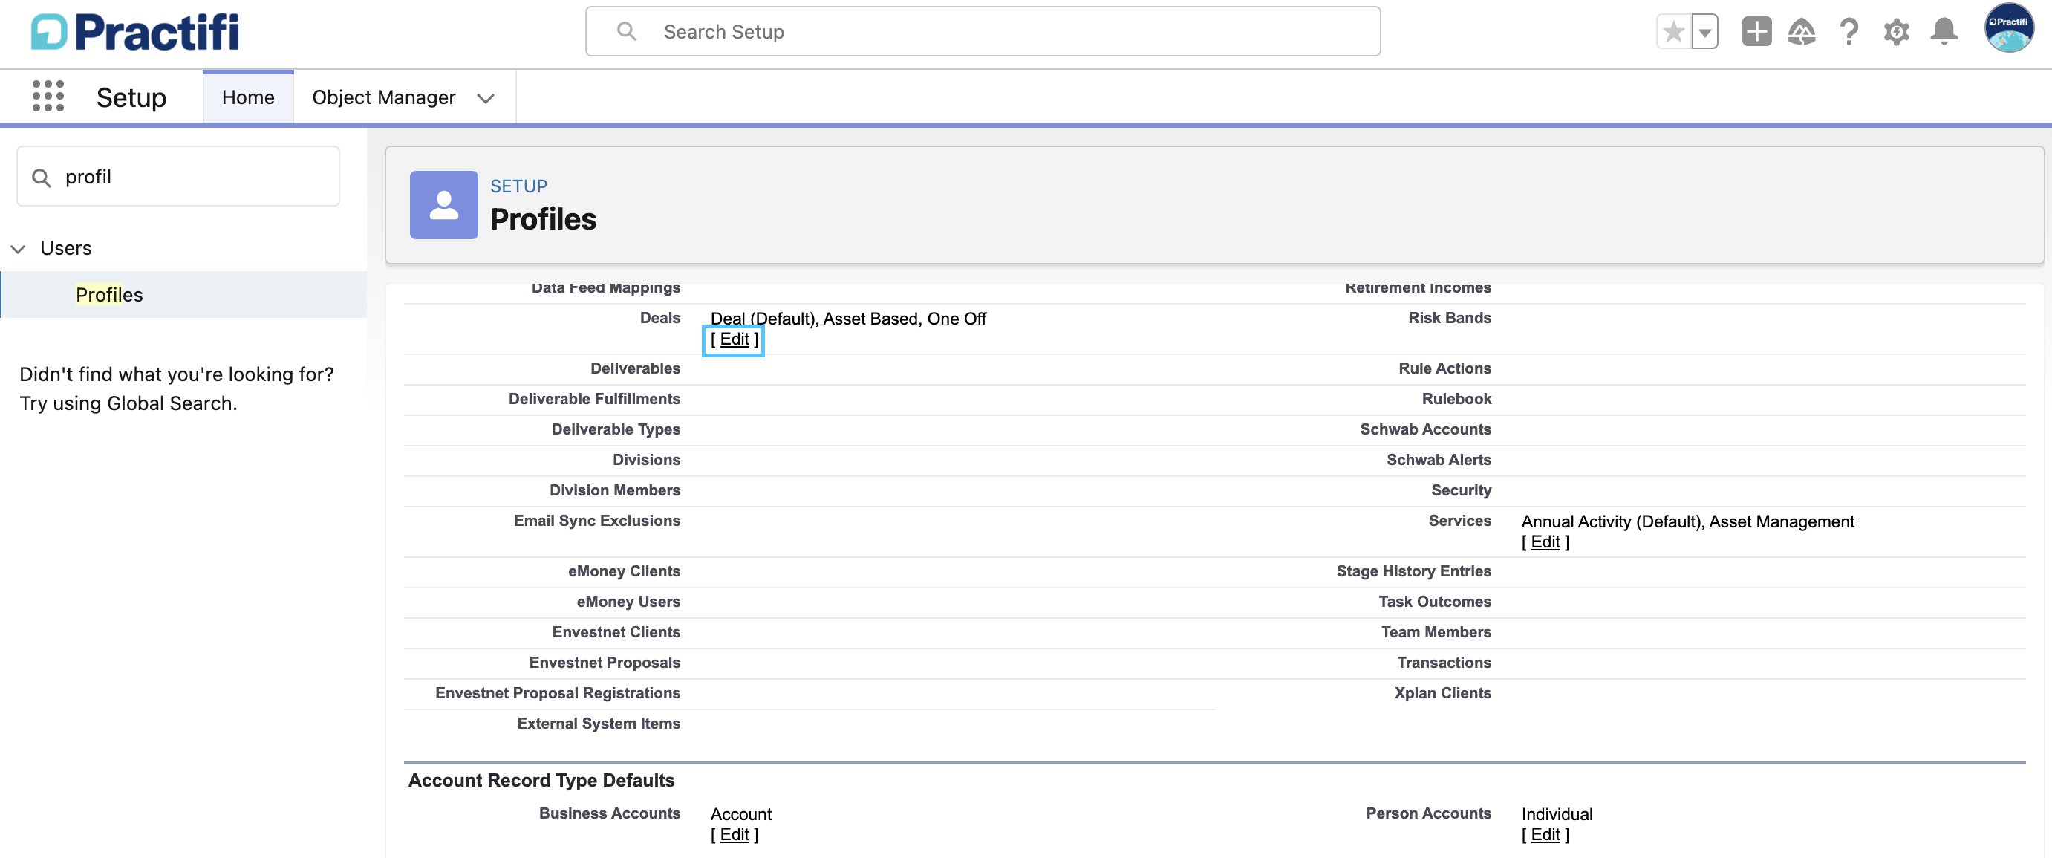Click the Envestnet Clients label
Screen dimensions: 2052x858
(616, 631)
